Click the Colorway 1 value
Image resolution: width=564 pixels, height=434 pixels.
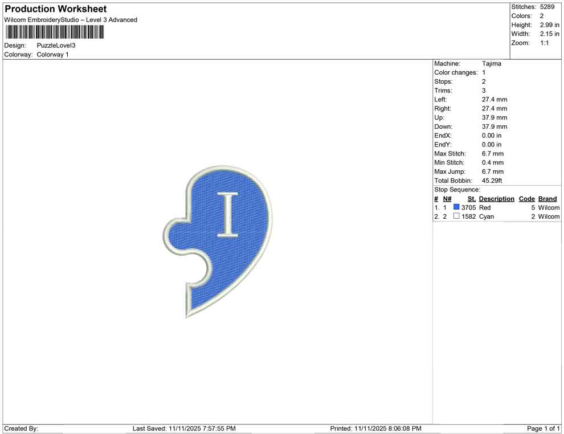[52, 55]
